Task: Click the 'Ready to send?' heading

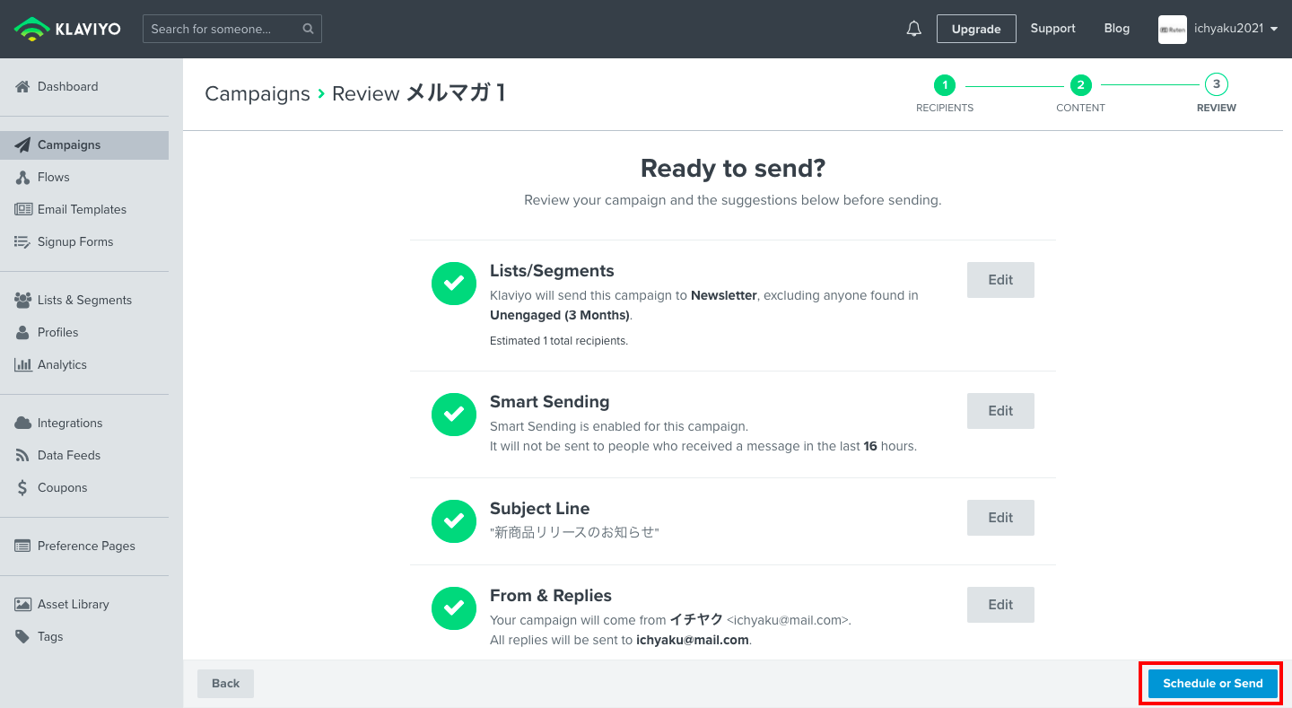Action: [x=733, y=169]
